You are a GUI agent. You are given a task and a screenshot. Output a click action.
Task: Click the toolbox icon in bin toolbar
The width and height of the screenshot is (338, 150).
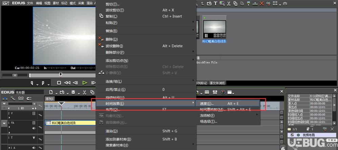pyautogui.click(x=285, y=3)
